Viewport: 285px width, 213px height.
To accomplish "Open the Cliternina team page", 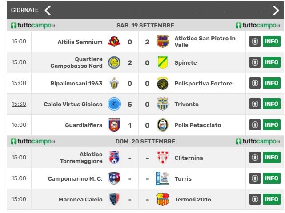I will pyautogui.click(x=189, y=158).
